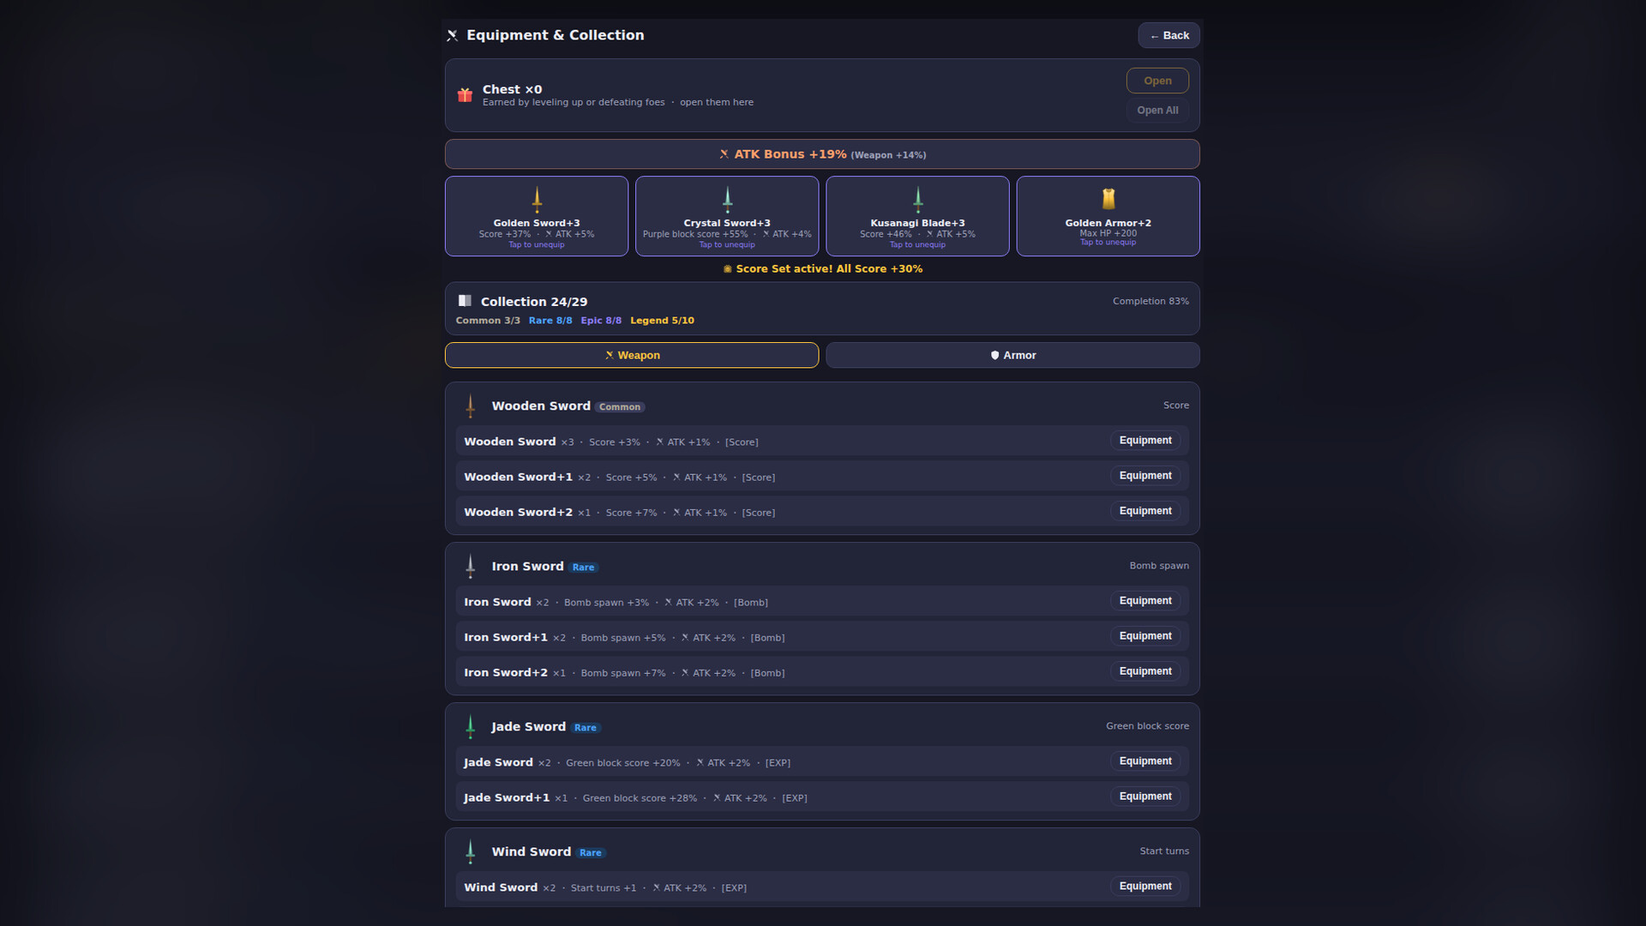
Task: Click the Crystal Sword+3 sword icon
Action: 727,200
